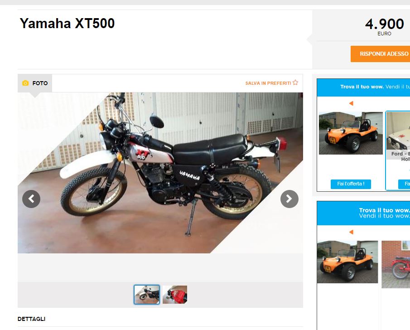
Task: Click the Rispondi Adesso button
Action: (x=380, y=54)
